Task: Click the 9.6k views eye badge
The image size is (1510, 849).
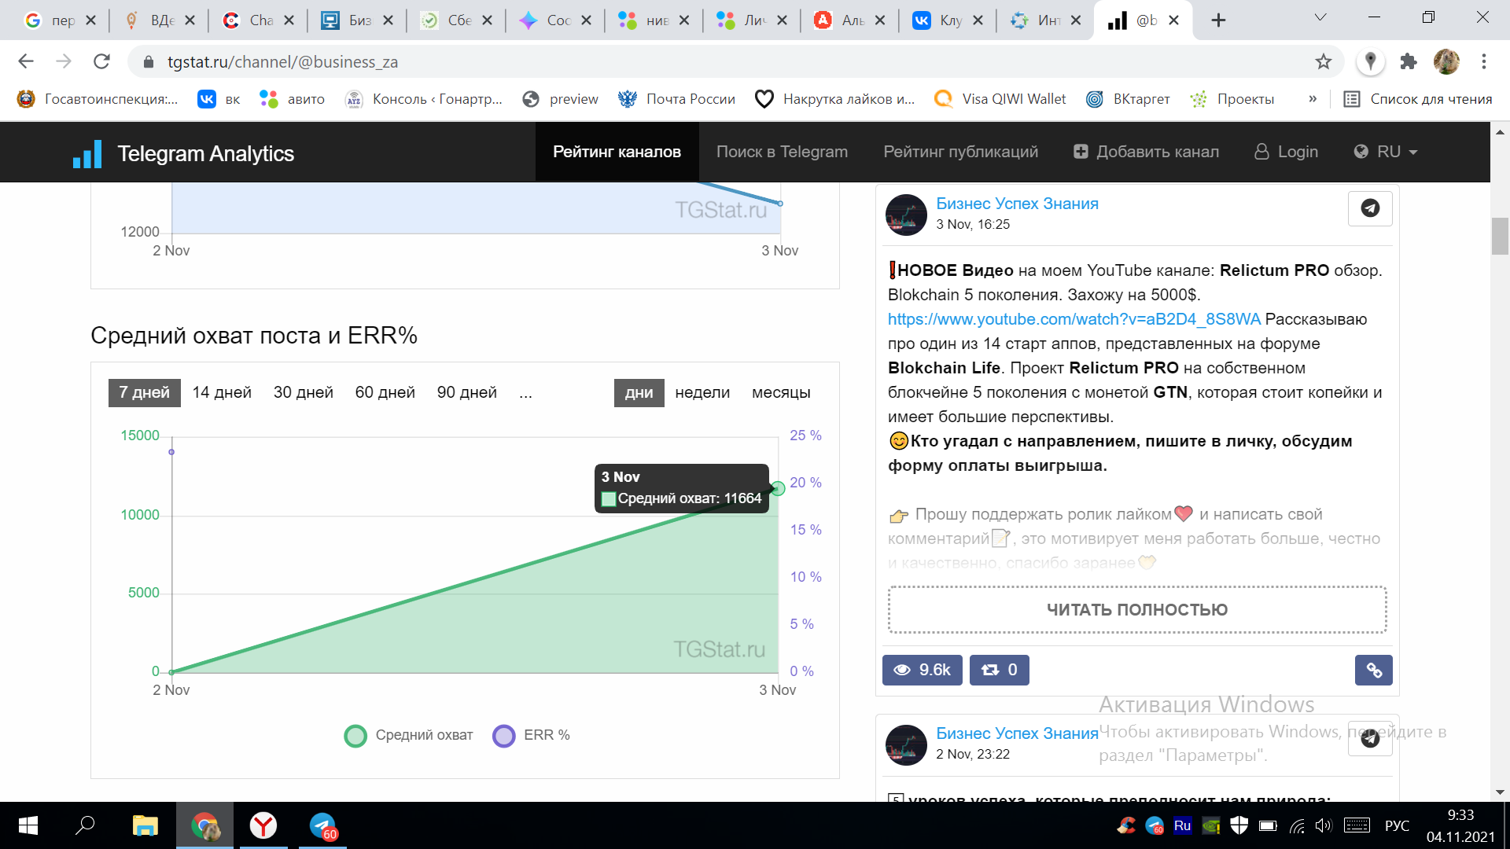Action: [x=922, y=670]
